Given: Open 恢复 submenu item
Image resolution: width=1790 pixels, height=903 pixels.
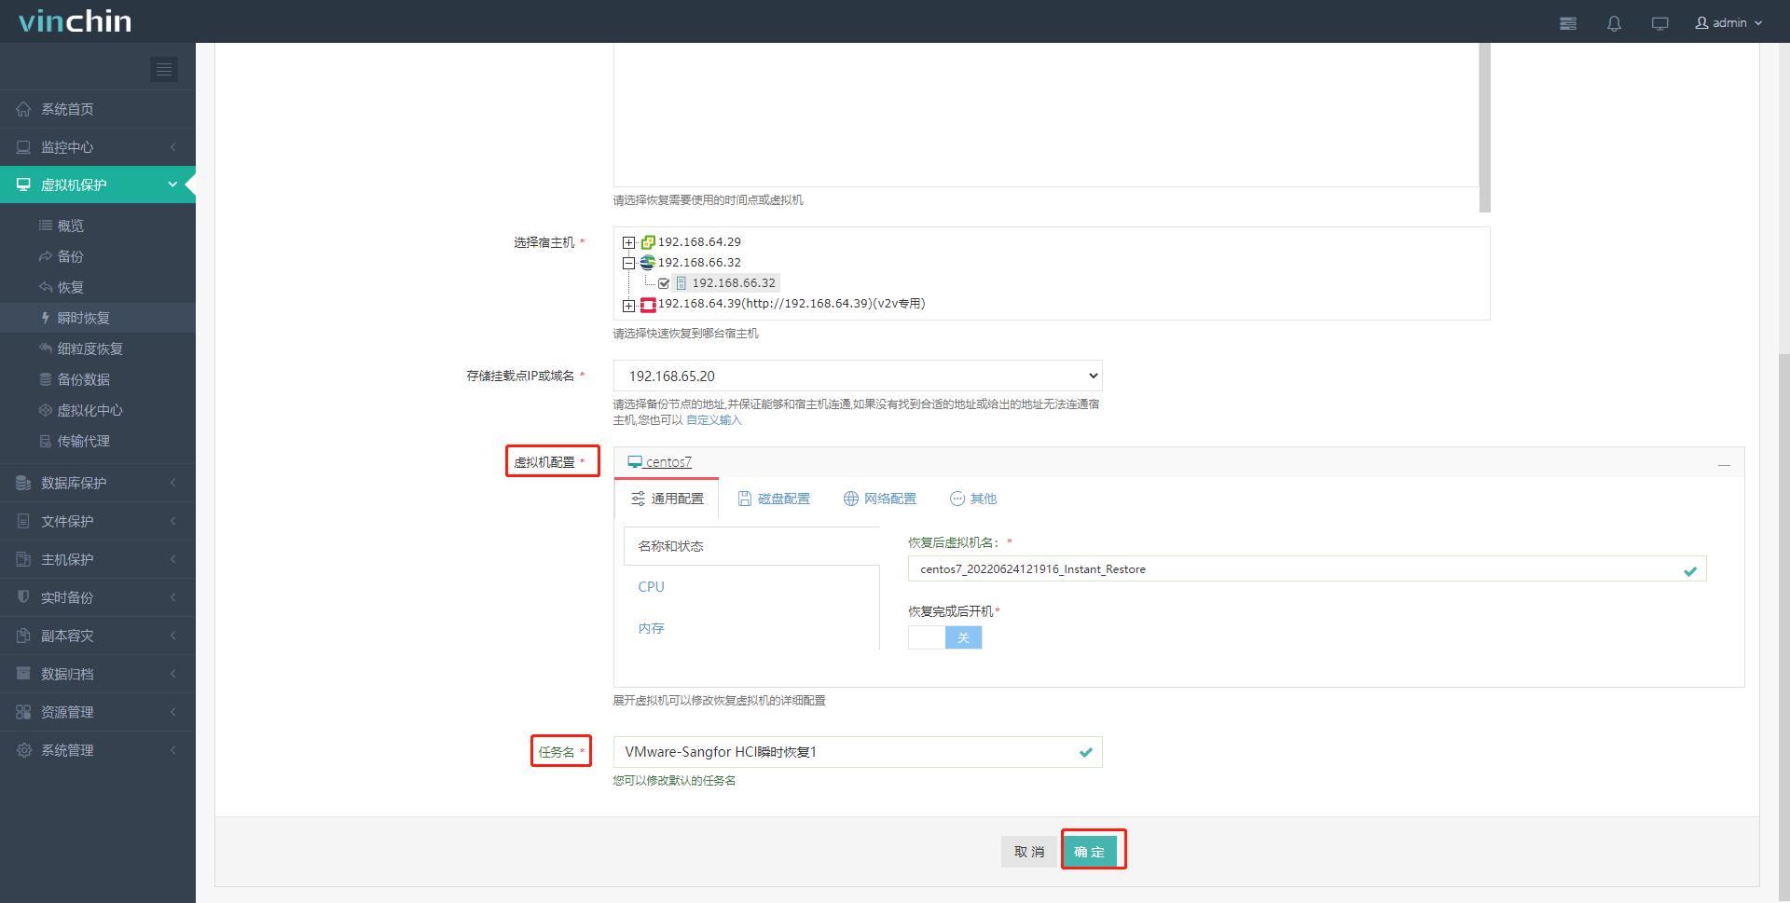Looking at the screenshot, I should pos(98,287).
